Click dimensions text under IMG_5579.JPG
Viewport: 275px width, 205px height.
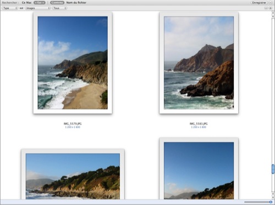(x=73, y=127)
